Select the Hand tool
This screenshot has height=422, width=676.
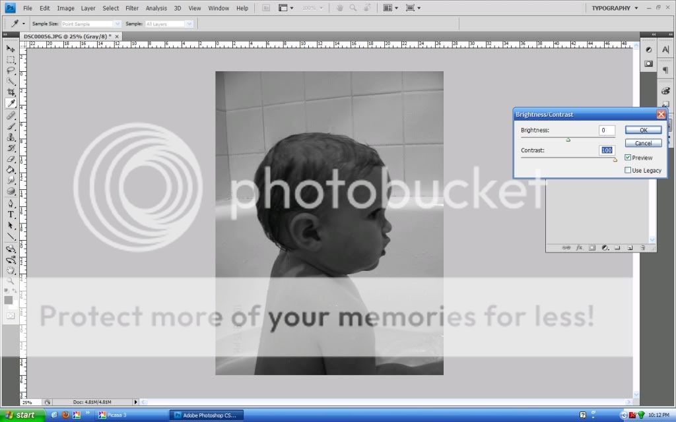click(11, 270)
